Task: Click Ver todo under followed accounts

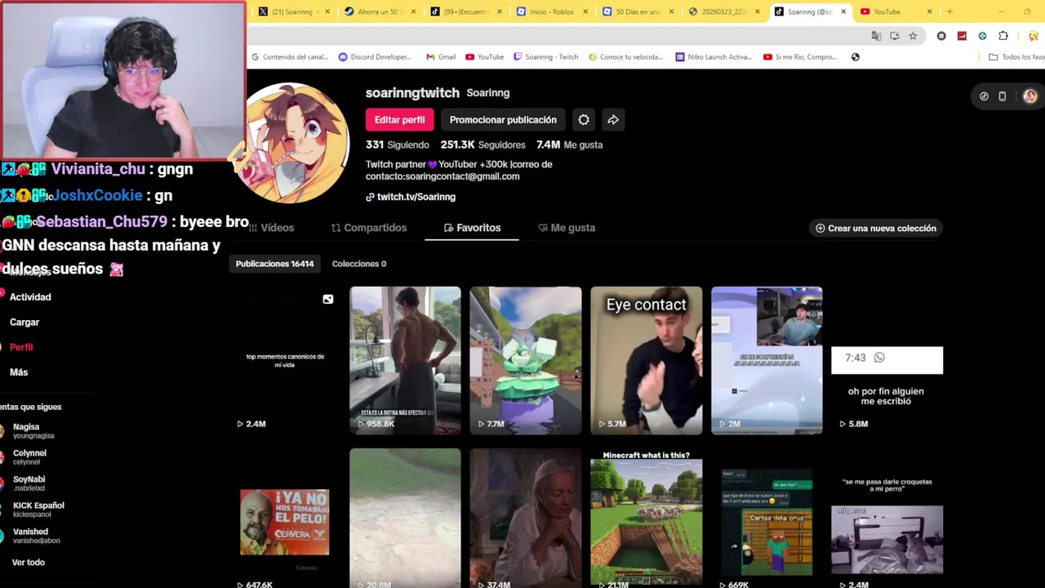Action: click(29, 563)
